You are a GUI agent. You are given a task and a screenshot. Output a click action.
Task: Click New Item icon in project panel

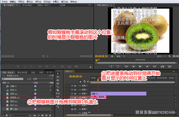pyautogui.click(x=46, y=116)
